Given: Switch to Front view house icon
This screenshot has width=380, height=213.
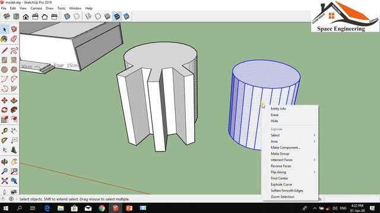Looking at the screenshot, I should click(x=26, y=17).
